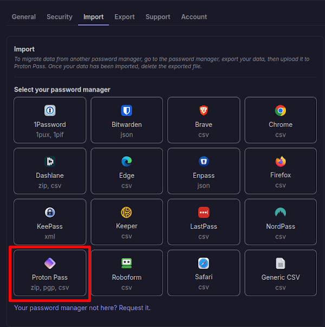Image resolution: width=325 pixels, height=327 pixels.
Task: Select the LastPass label text
Action: [x=204, y=227]
